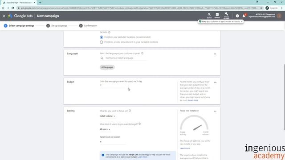Image resolution: width=285 pixels, height=160 pixels.
Task: Open help icon beside languages prompt
Action: [x=142, y=53]
